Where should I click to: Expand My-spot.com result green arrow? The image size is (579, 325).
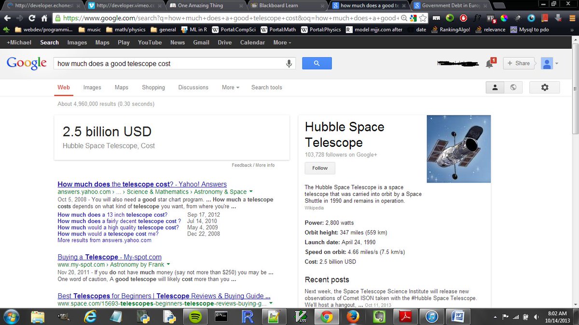168,264
